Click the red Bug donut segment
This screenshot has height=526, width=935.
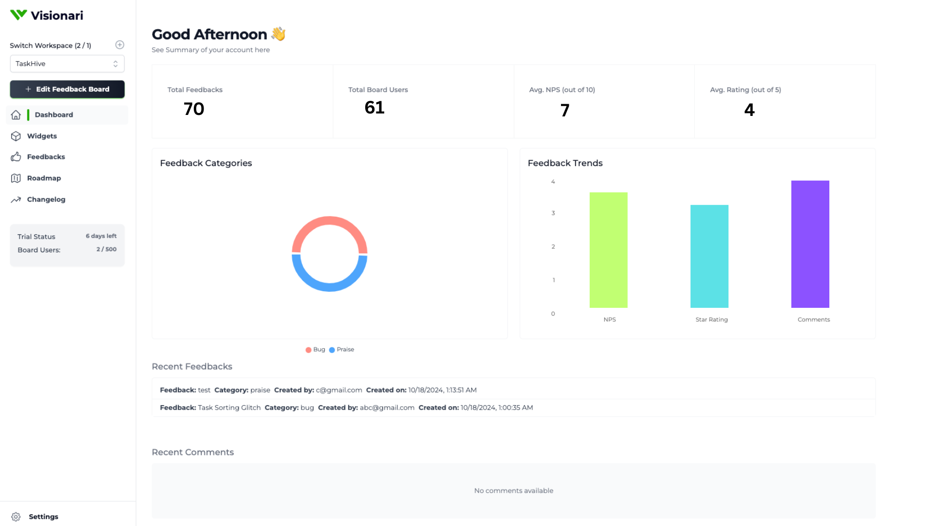330,221
